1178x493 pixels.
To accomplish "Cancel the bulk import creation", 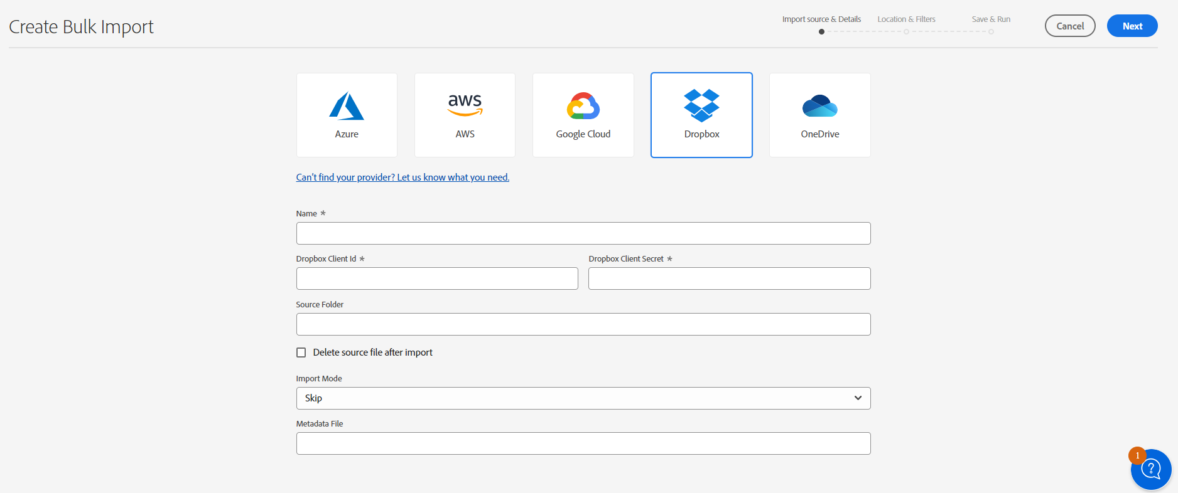I will [x=1070, y=26].
